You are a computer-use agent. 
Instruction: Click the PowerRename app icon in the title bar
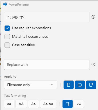tap(5, 4)
